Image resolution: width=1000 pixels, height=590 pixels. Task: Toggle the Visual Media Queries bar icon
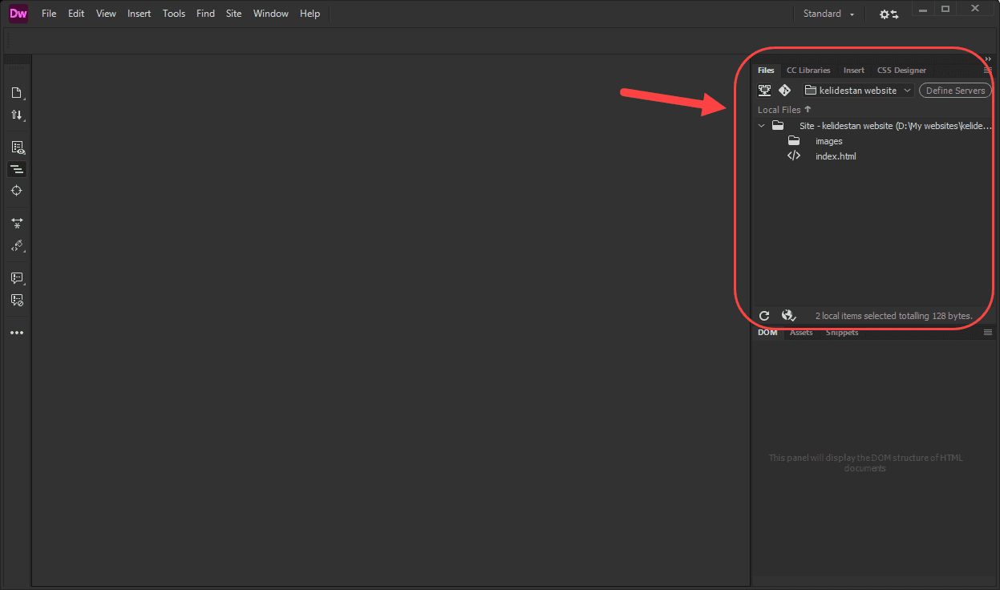(17, 169)
